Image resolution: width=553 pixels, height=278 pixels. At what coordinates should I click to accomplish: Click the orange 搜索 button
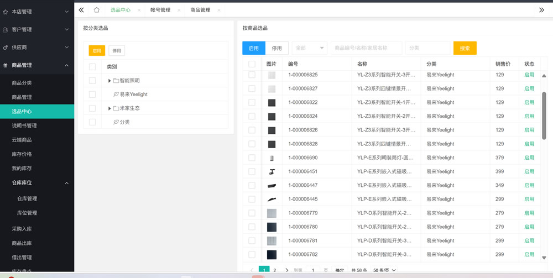465,48
